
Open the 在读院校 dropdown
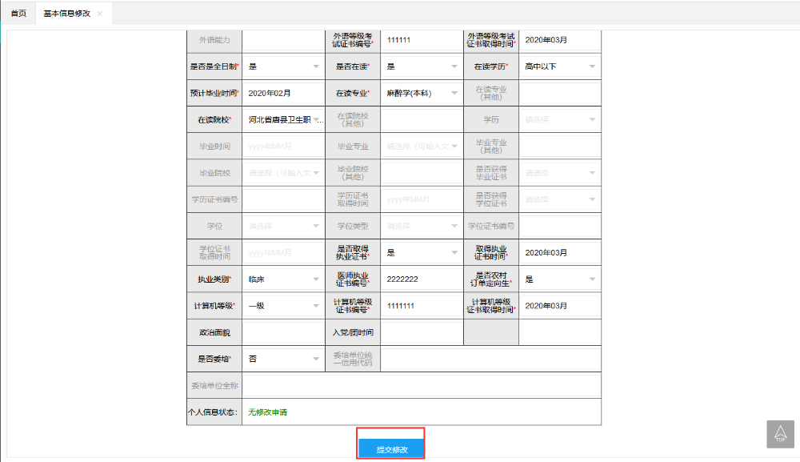[x=282, y=120]
